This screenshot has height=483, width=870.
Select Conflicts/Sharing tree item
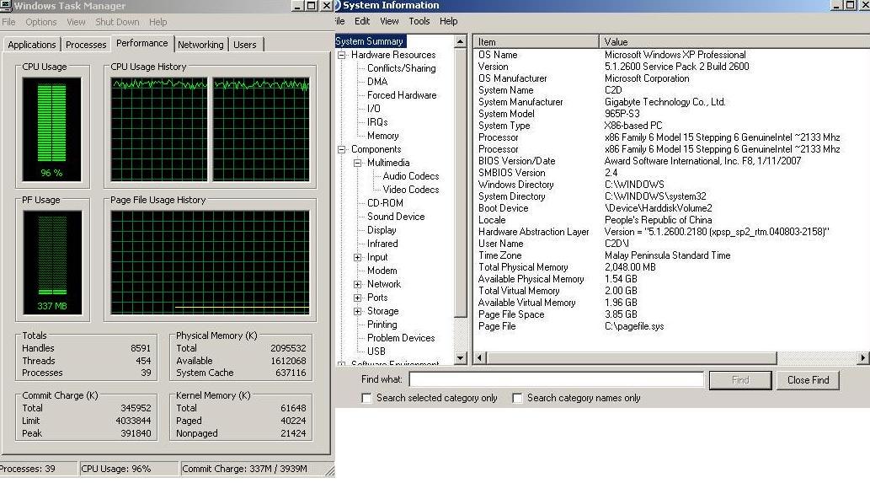click(401, 68)
